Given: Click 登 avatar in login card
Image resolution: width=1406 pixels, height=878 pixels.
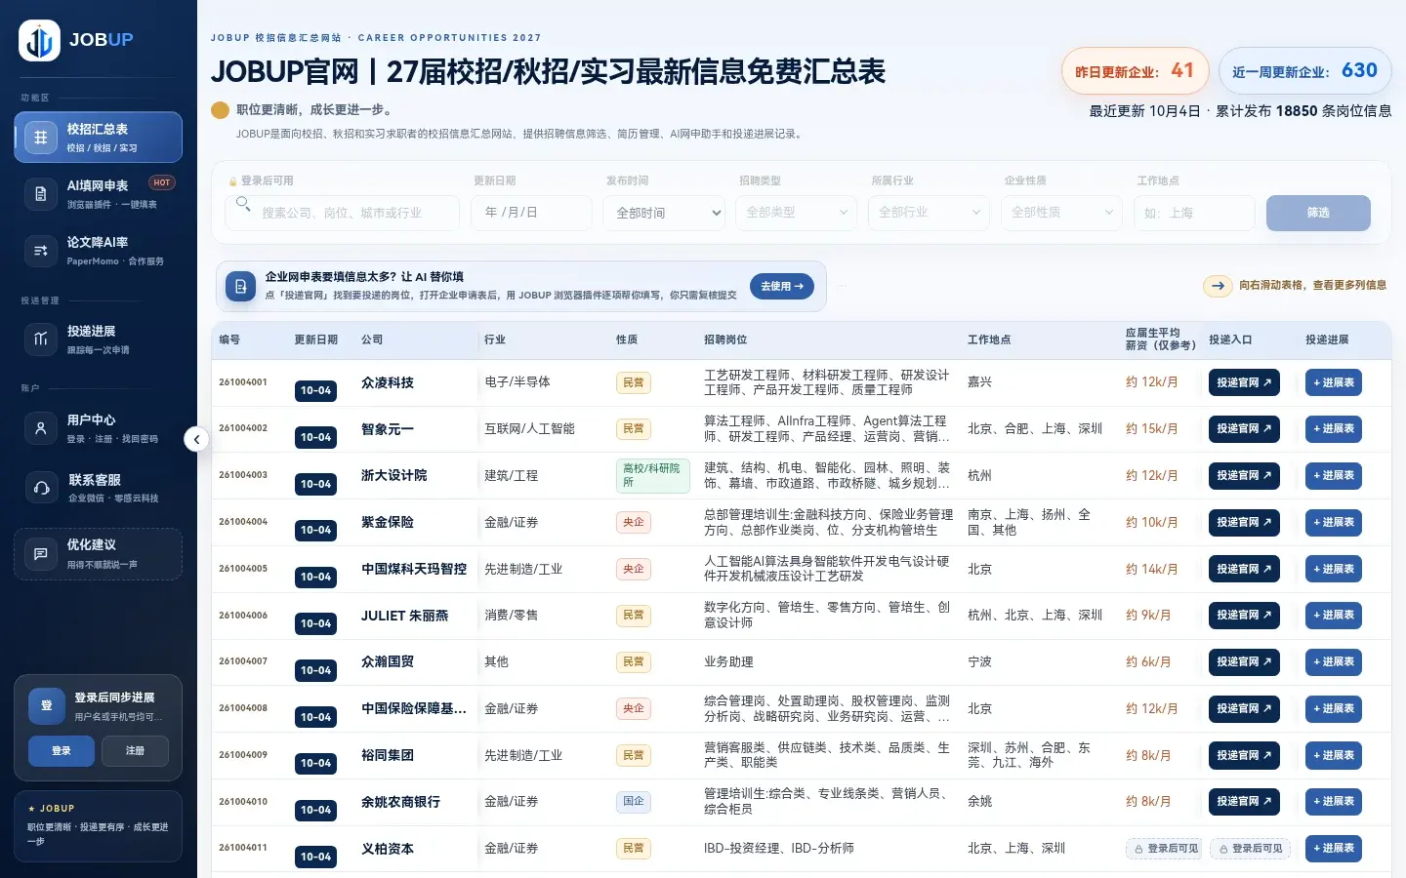Looking at the screenshot, I should point(46,705).
